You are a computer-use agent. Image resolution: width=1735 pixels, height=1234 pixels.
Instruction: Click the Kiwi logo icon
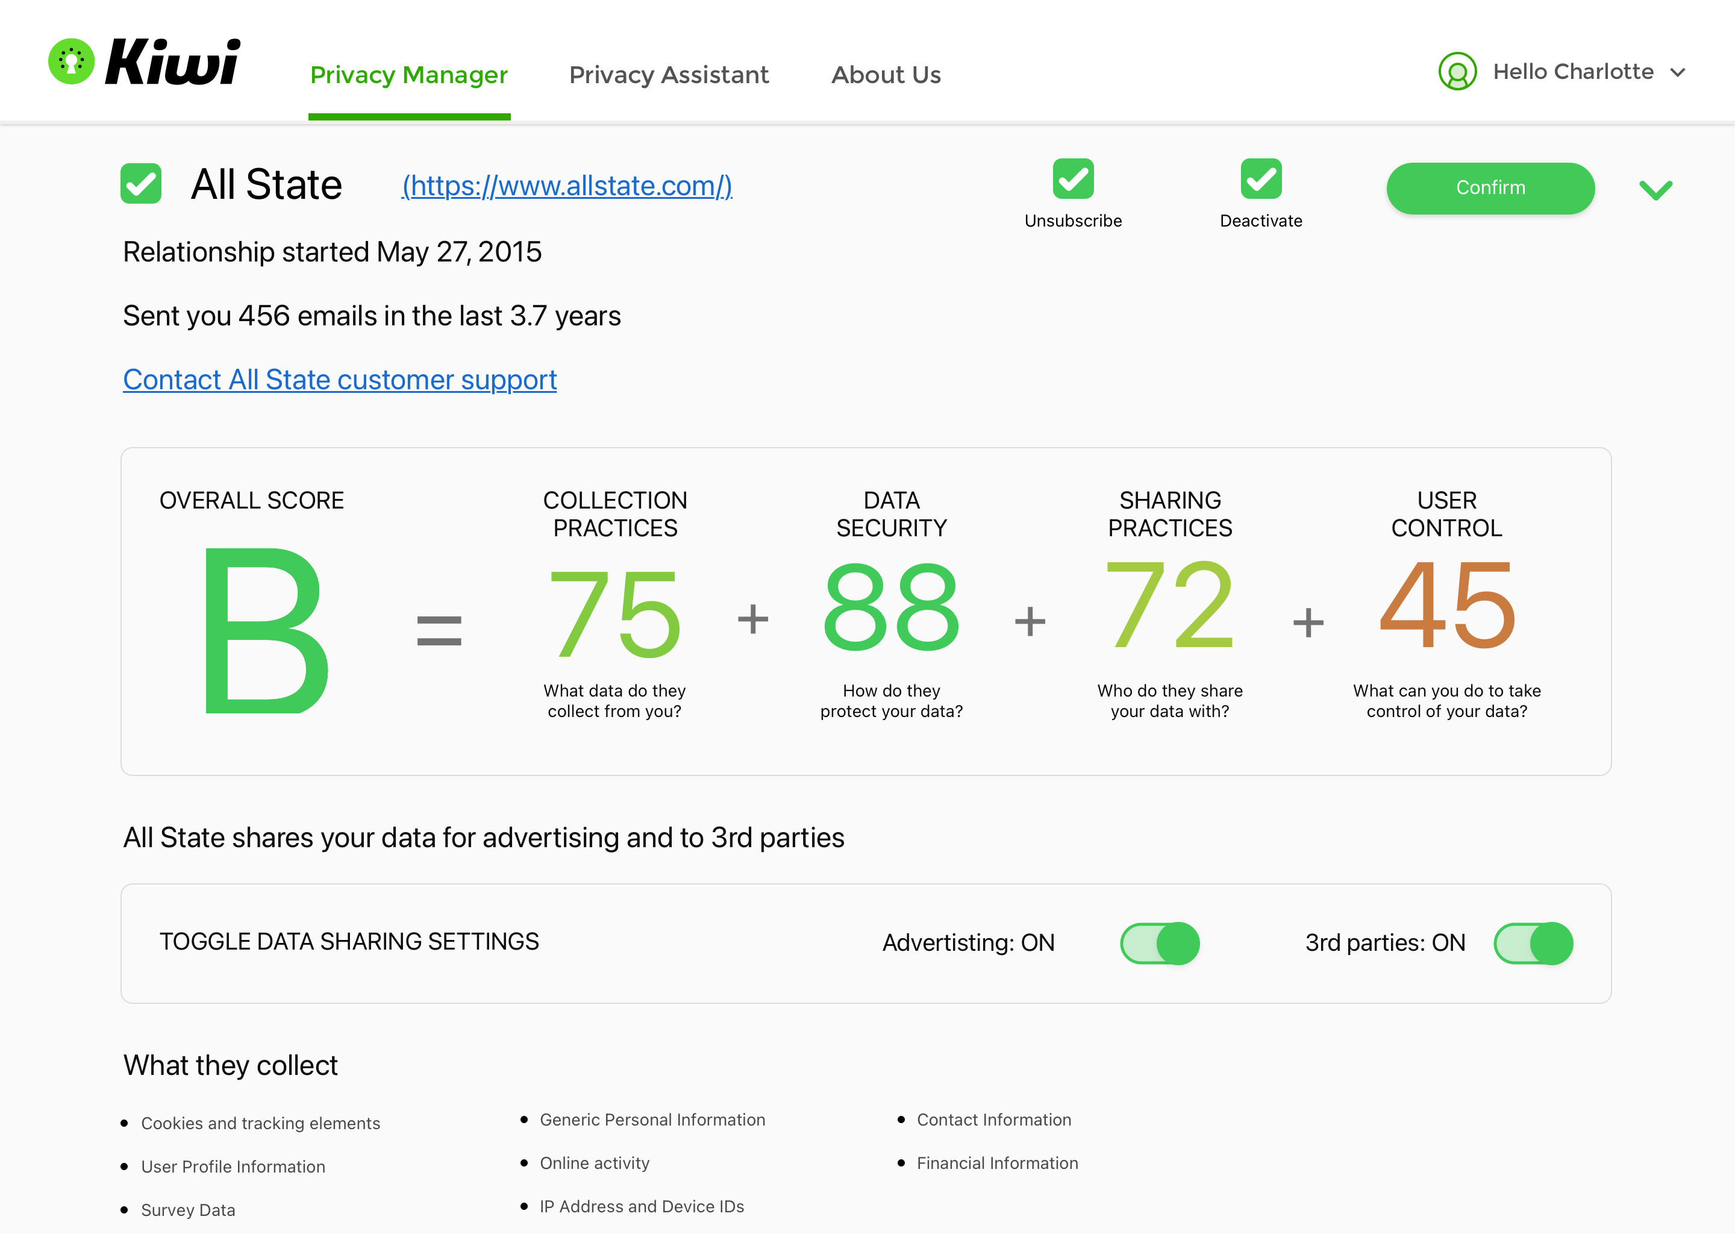70,61
